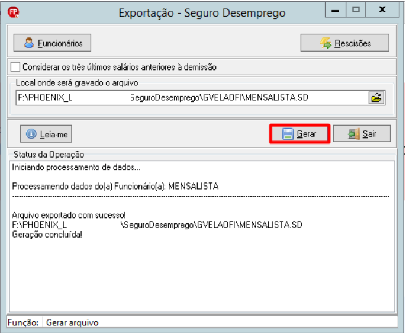Click the 'Considerar os três últimos salários' label
This screenshot has width=406, height=333.
120,67
